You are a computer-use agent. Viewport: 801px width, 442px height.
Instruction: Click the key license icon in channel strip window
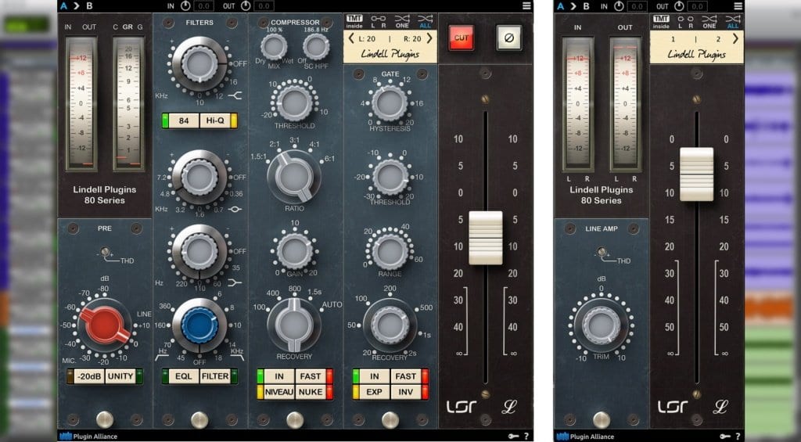coord(513,436)
